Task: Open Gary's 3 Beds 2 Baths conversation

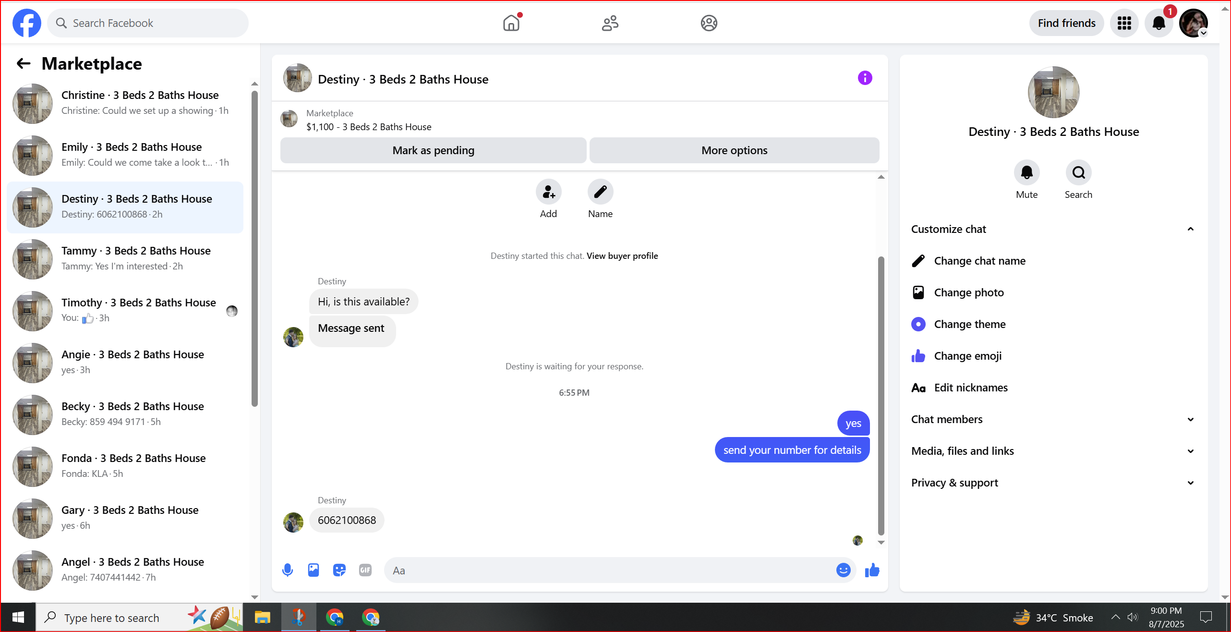Action: click(125, 518)
